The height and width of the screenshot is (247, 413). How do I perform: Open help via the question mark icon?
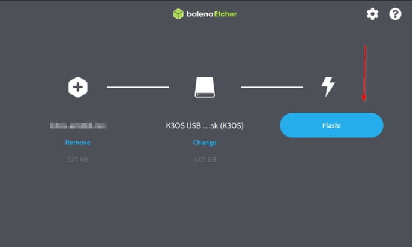[x=395, y=14]
